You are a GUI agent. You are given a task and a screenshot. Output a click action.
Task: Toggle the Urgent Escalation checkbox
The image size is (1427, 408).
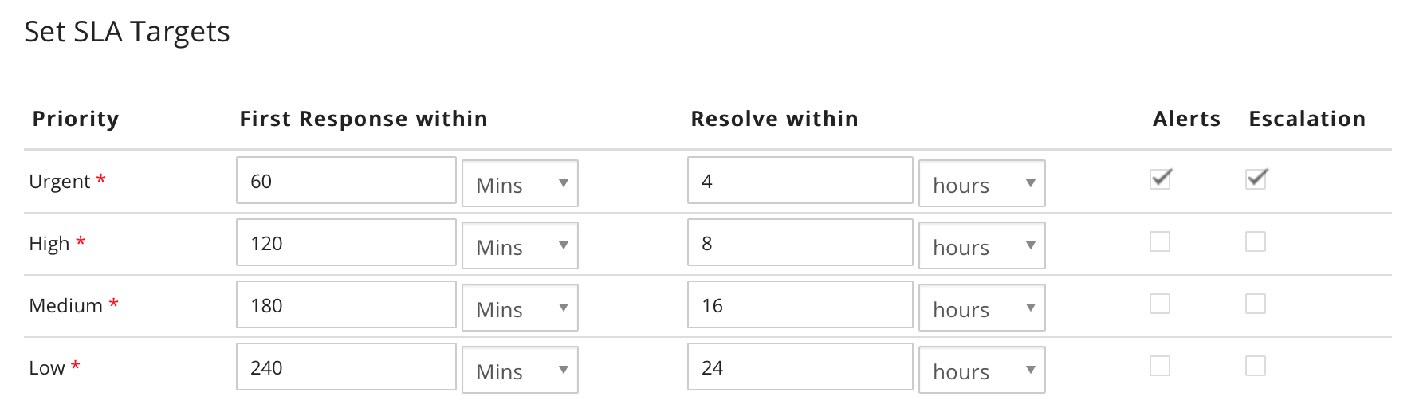point(1256,179)
